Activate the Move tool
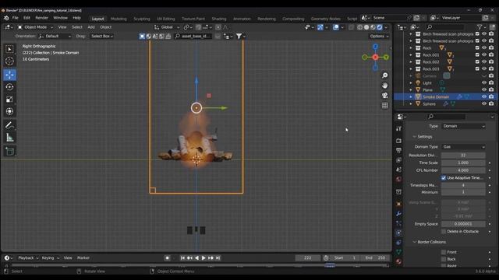The height and width of the screenshot is (280, 499). point(9,75)
